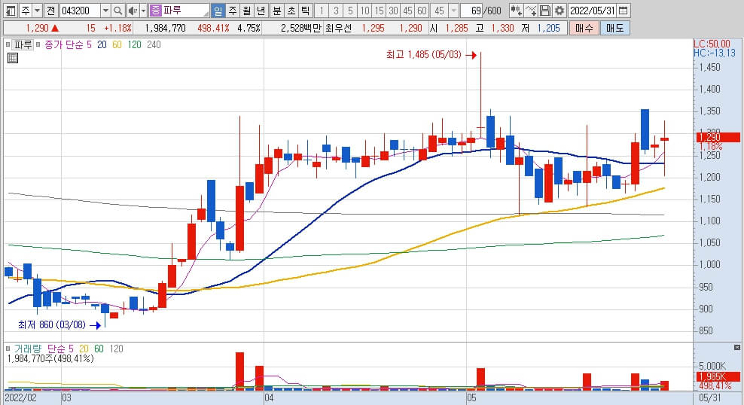Click the small square marker before 거래량 label

8,349
